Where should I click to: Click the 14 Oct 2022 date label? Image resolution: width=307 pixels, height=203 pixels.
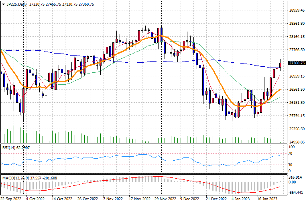[x=62, y=199]
